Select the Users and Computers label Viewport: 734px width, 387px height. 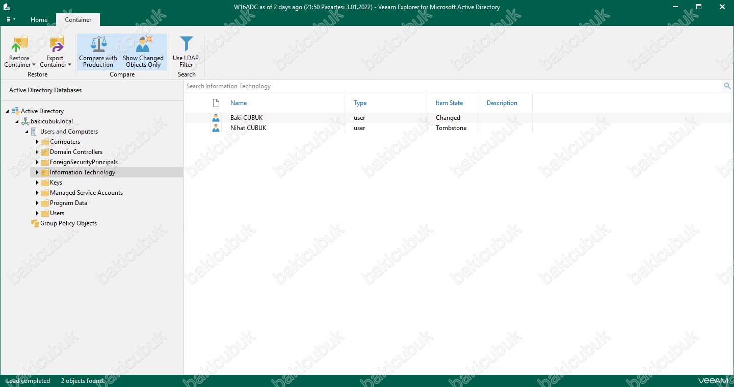coord(69,132)
